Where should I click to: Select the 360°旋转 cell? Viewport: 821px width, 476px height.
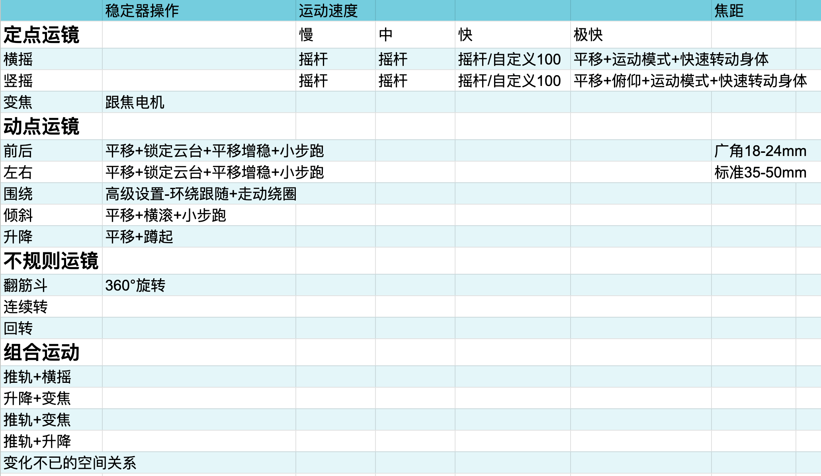tap(199, 285)
